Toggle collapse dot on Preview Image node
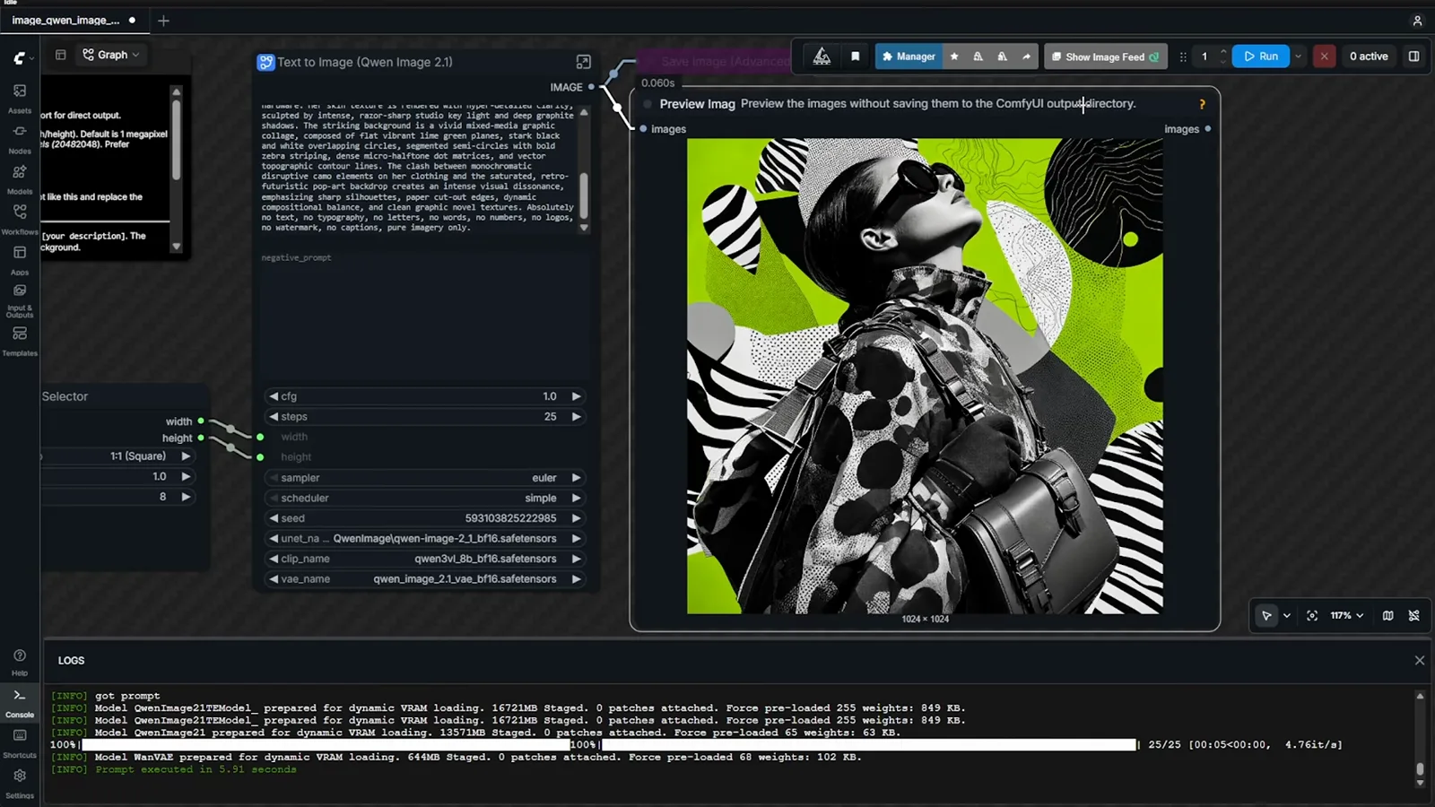1435x807 pixels. click(x=648, y=104)
